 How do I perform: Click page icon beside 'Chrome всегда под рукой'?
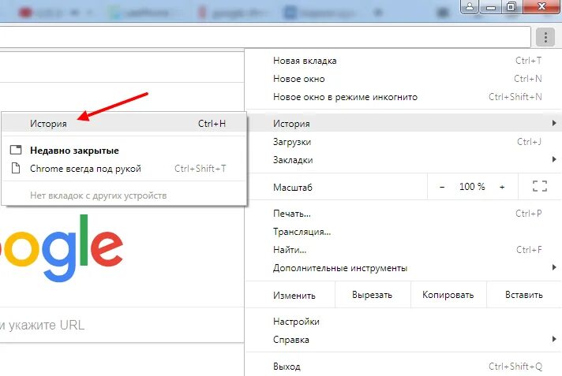(x=16, y=168)
